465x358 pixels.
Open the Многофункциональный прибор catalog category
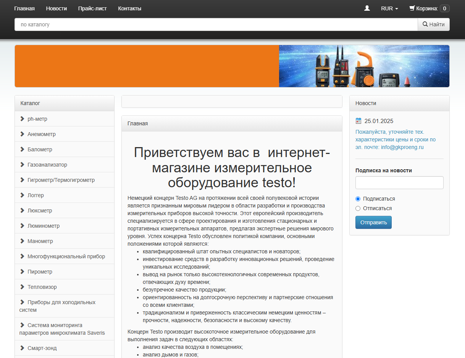coord(65,256)
